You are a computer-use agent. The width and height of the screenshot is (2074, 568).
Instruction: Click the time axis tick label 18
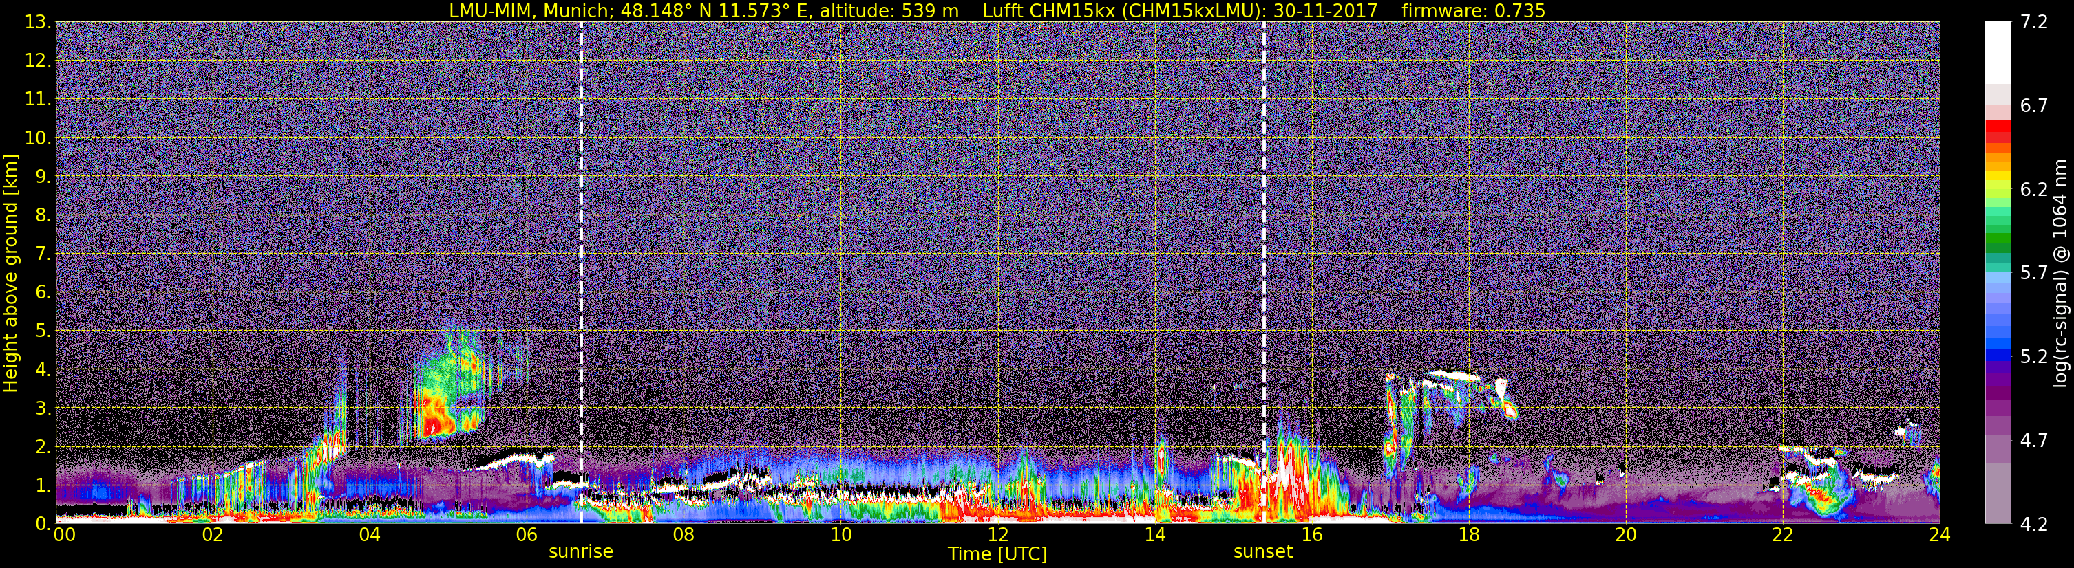click(x=1468, y=536)
